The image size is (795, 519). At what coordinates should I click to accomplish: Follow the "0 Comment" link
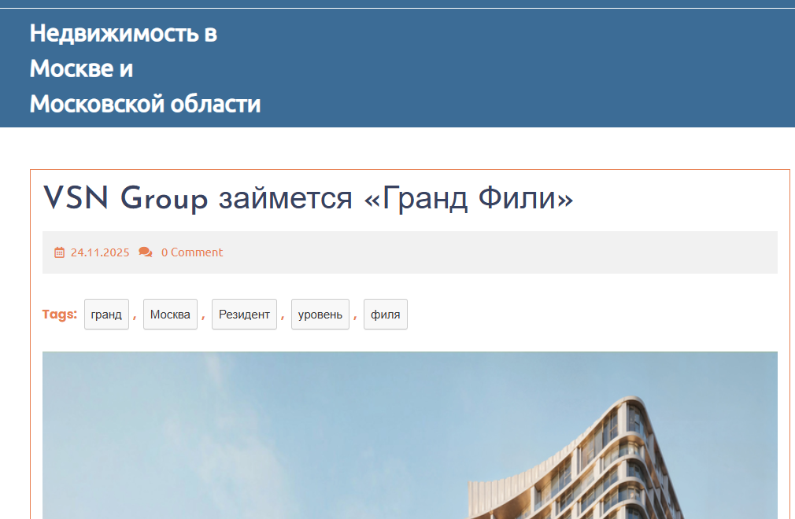[x=193, y=252]
